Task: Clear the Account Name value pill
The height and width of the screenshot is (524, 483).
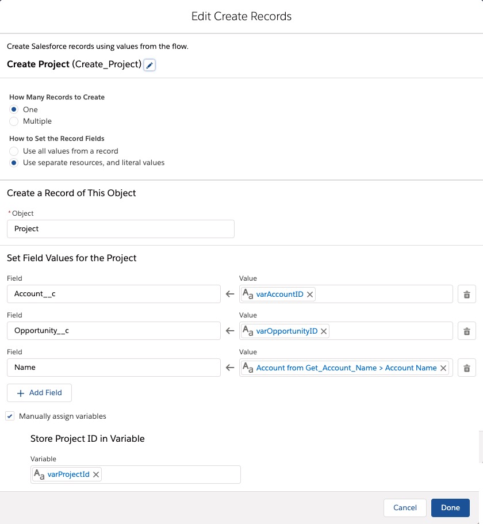Action: click(443, 368)
